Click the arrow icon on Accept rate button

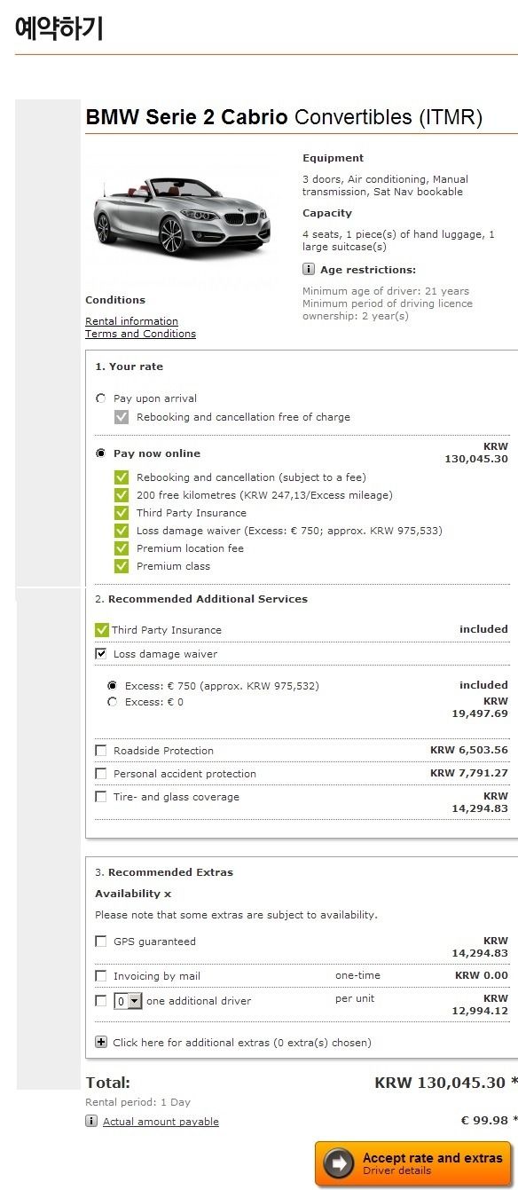point(339,1163)
